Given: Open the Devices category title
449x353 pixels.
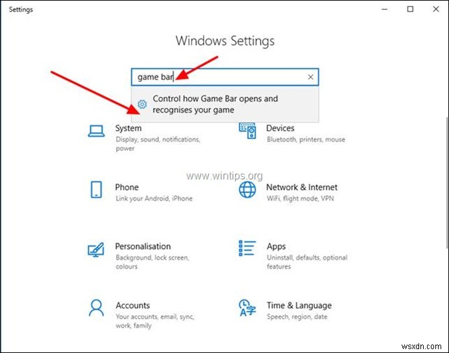Looking at the screenshot, I should (280, 128).
